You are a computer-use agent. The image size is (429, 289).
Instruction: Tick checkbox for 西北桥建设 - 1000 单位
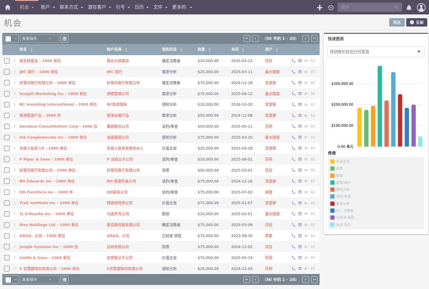(x=7, y=61)
